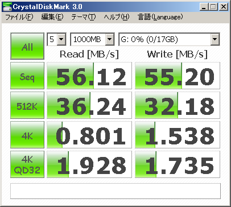Start the 512K benchmark test
Image resolution: width=231 pixels, height=207 pixels.
coord(27,105)
